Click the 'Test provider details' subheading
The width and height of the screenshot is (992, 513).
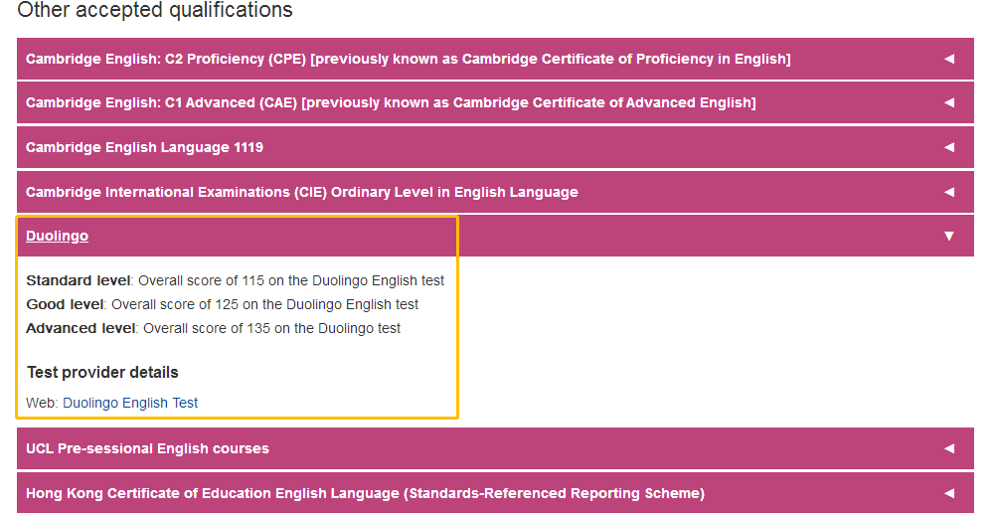click(102, 373)
